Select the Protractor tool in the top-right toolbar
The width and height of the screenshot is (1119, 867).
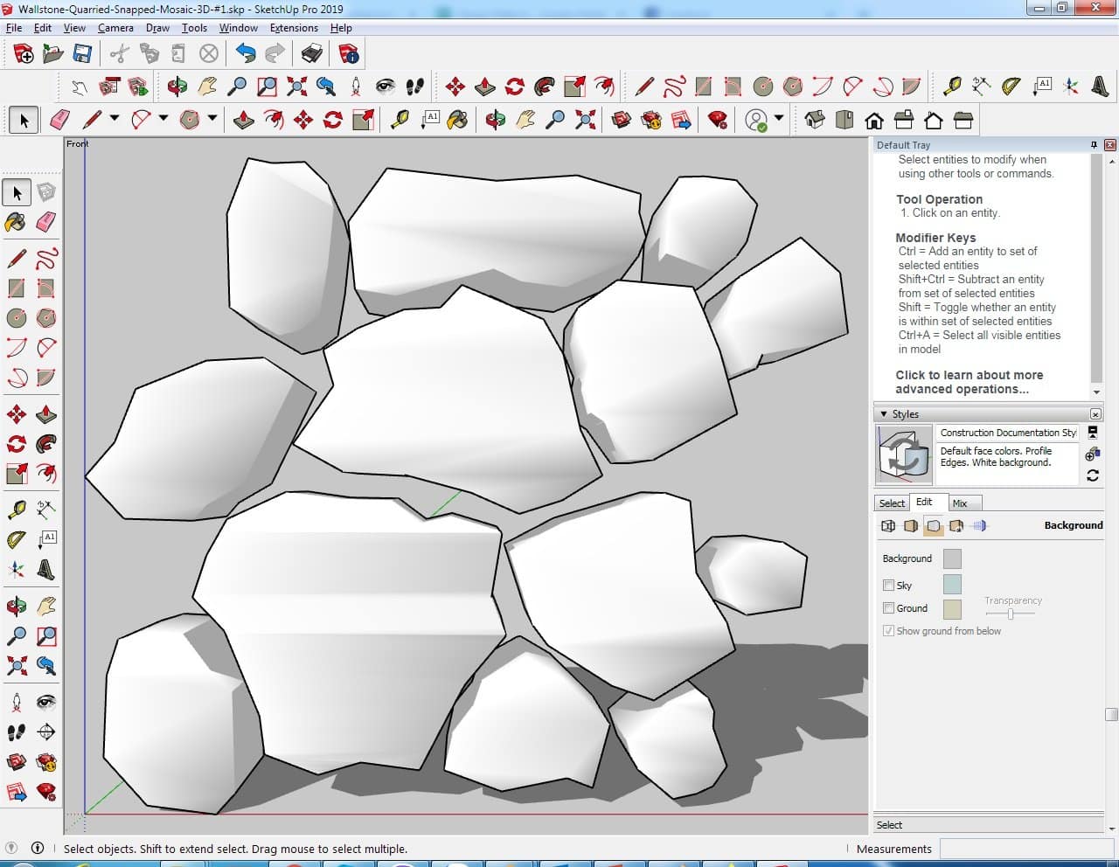click(x=1011, y=86)
